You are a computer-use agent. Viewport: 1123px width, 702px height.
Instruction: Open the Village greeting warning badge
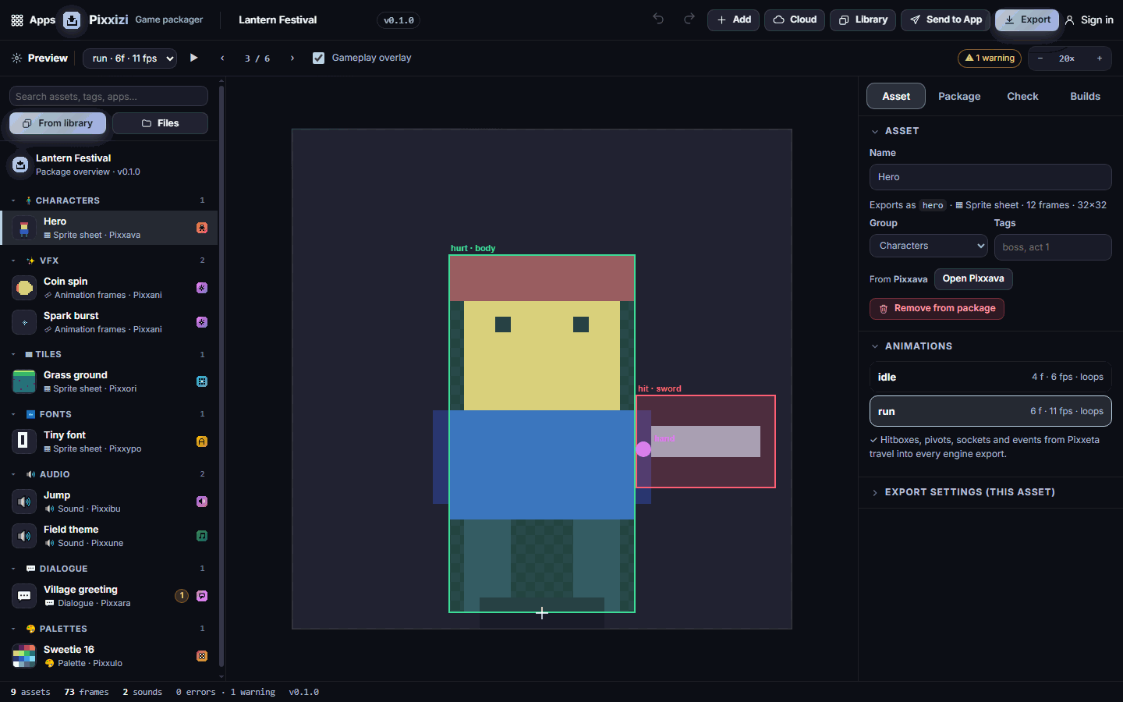(182, 596)
